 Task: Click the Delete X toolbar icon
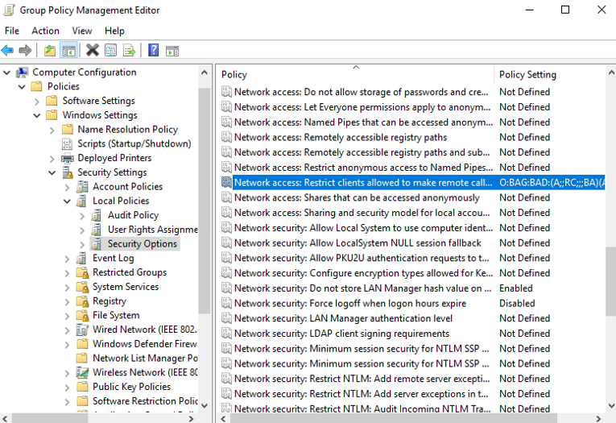93,51
